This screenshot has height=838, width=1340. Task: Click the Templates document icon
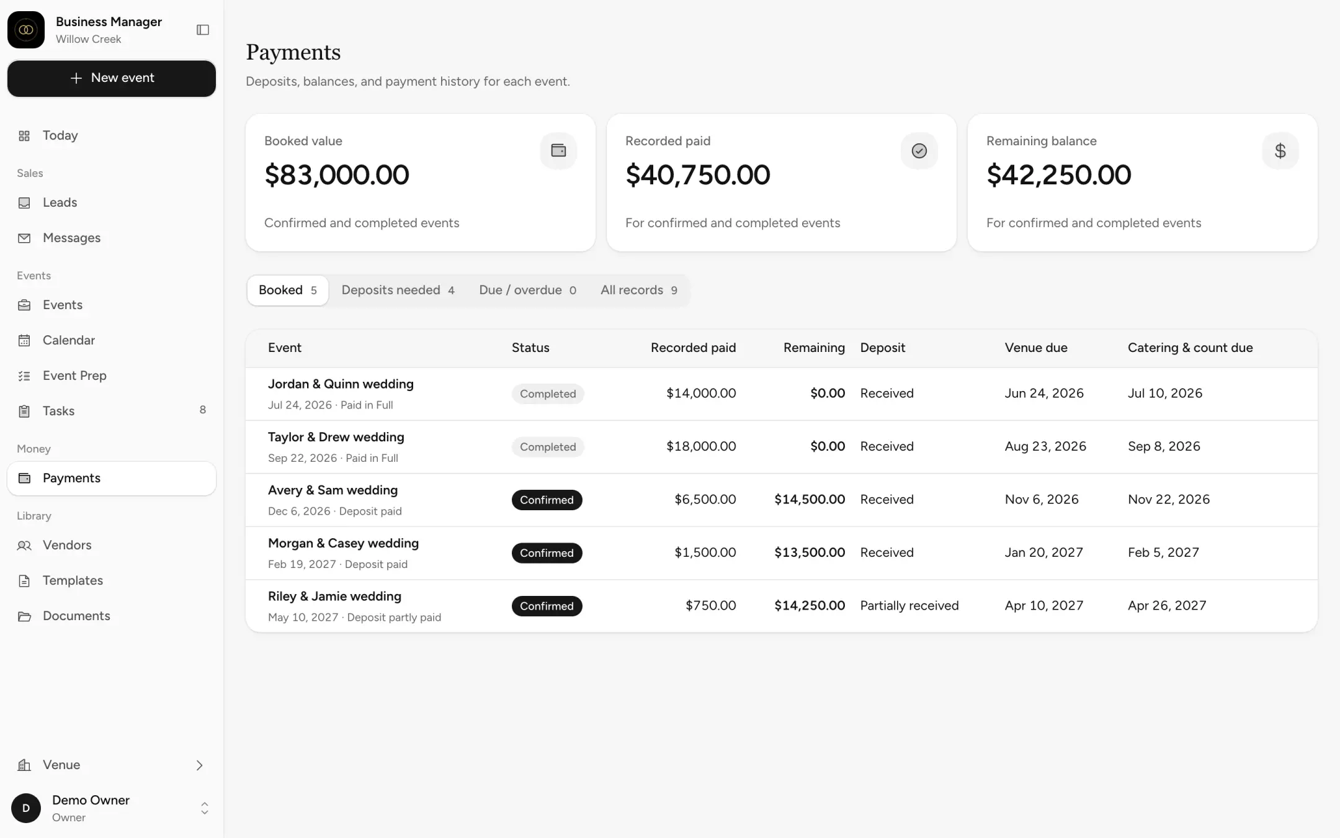[x=24, y=581]
